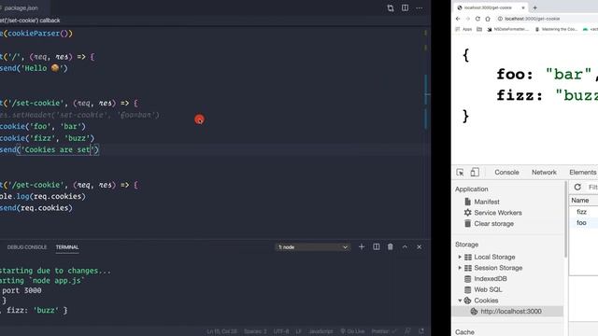Switch to DevTools Network tab
Viewport: 598px width, 336px height.
(544, 172)
